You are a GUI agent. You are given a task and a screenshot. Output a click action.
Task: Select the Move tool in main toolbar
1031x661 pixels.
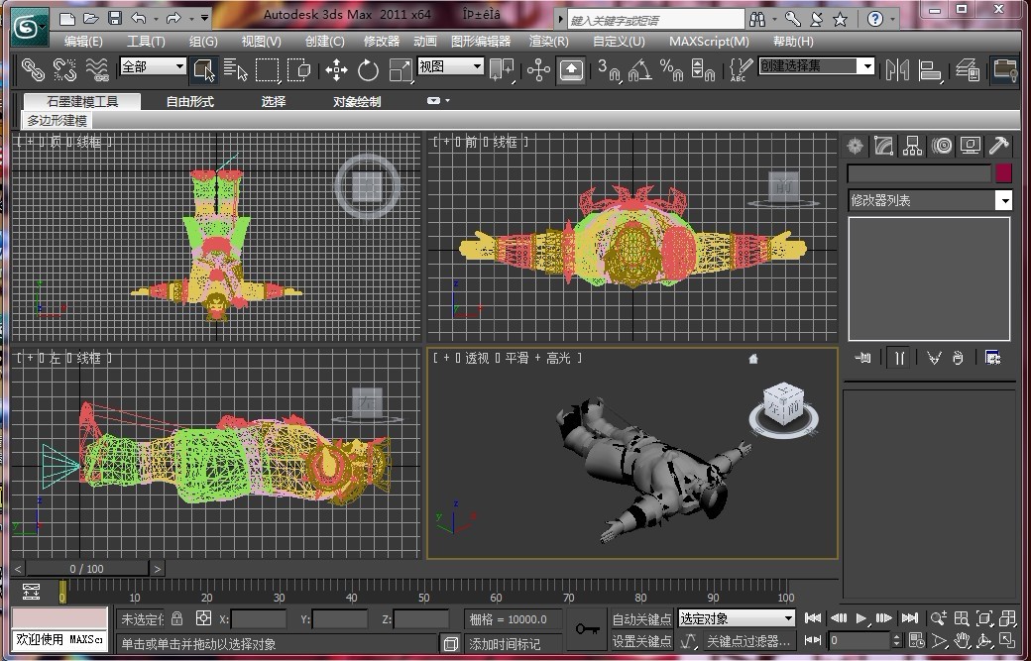(x=336, y=69)
